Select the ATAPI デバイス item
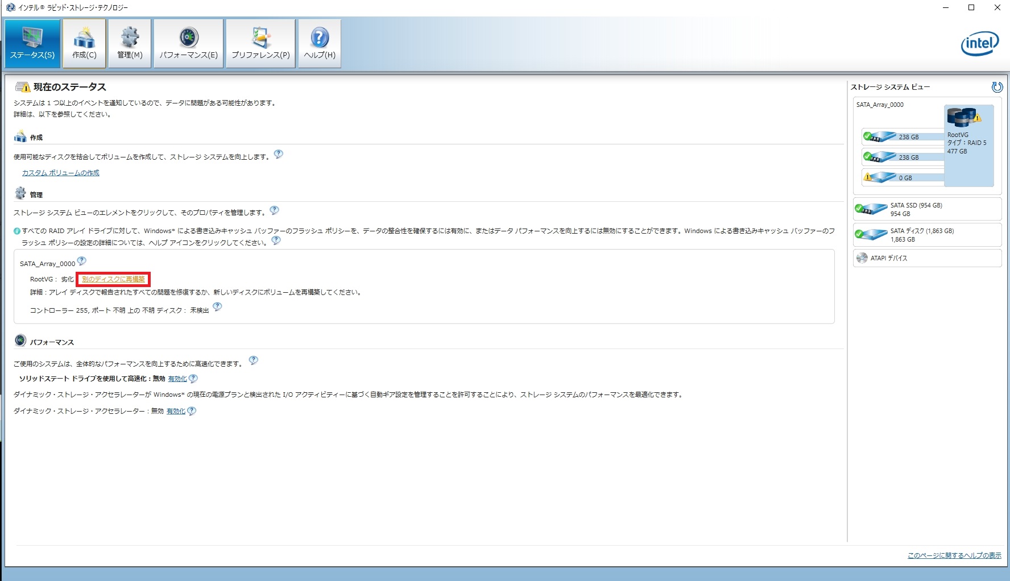Viewport: 1010px width, 581px height. coord(927,258)
